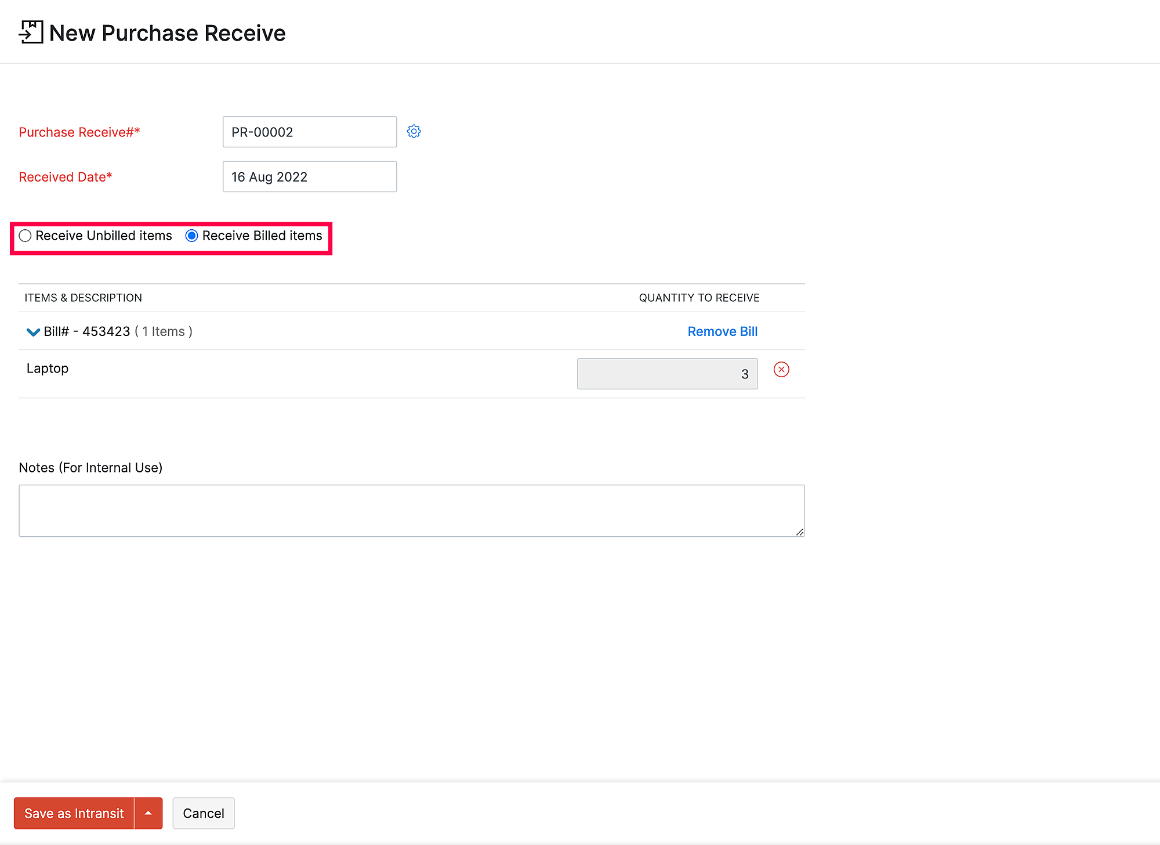
Task: Click the Cancel button
Action: coord(204,813)
